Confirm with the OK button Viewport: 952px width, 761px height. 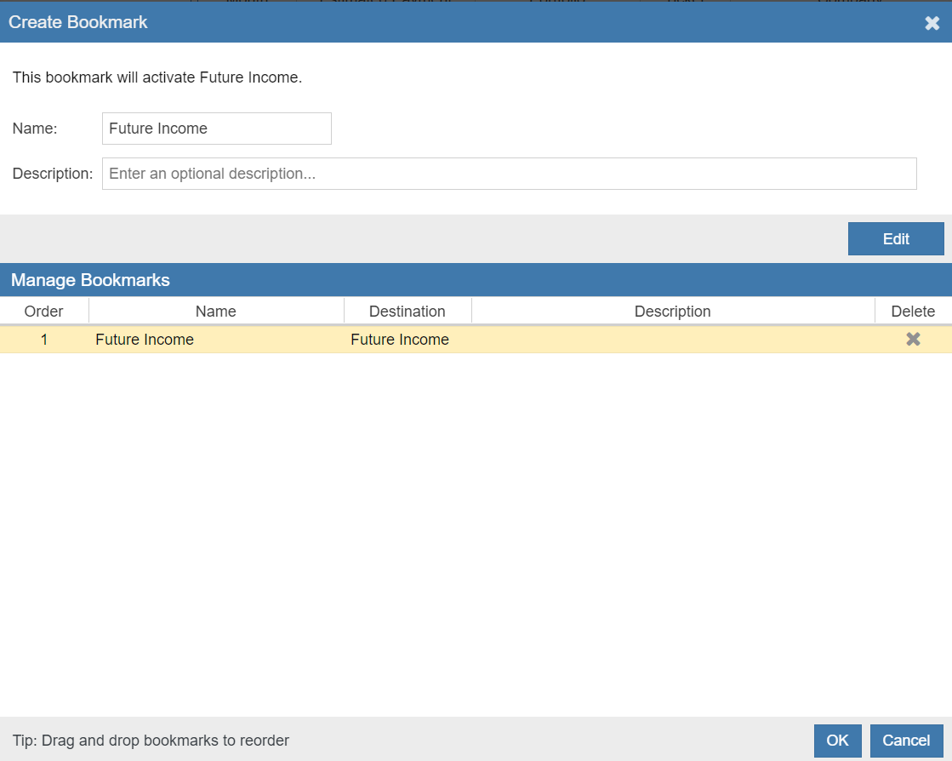837,741
